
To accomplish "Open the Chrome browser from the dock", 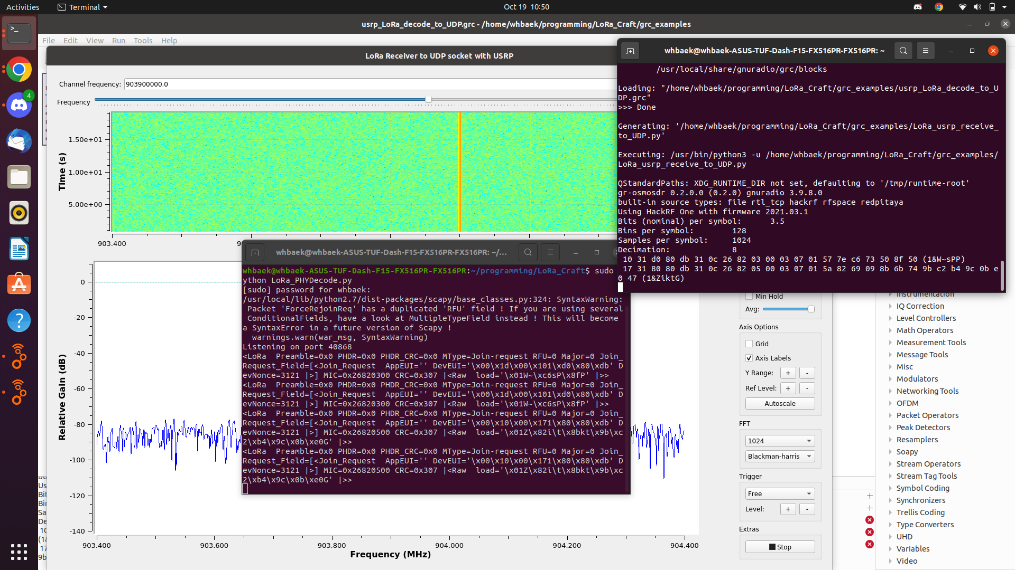I will point(19,70).
